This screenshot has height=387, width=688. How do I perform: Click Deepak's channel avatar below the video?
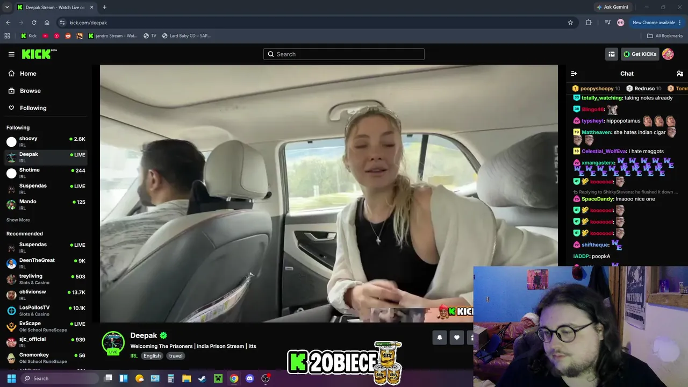(x=113, y=343)
